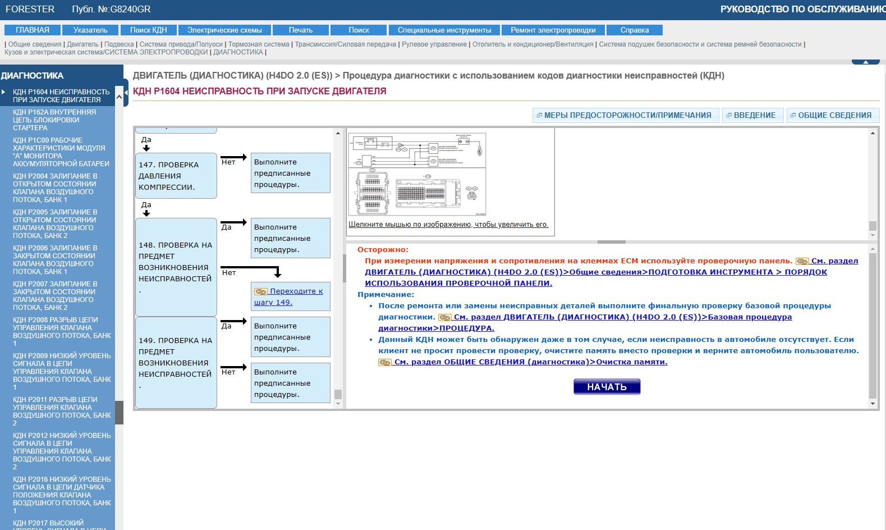This screenshot has width=886, height=530.
Task: Click the wiring diagram thumbnail to enlarge
Action: pyautogui.click(x=417, y=174)
